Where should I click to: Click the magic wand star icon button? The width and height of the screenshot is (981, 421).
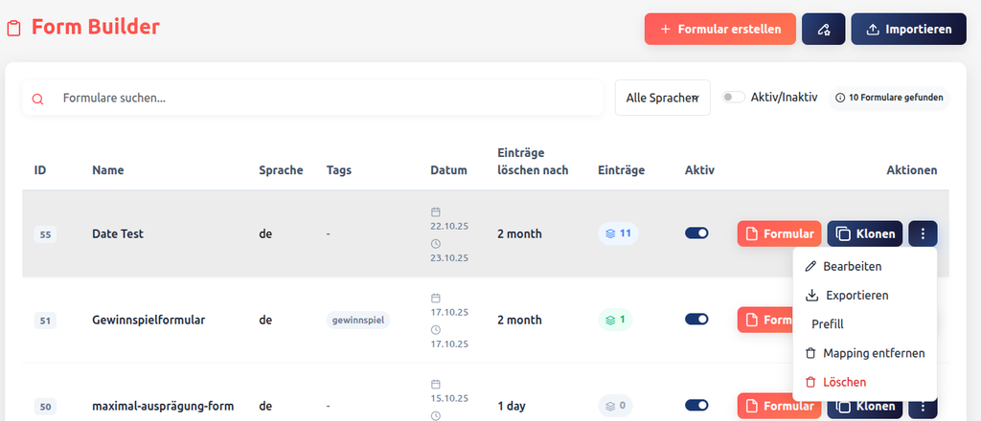(823, 30)
